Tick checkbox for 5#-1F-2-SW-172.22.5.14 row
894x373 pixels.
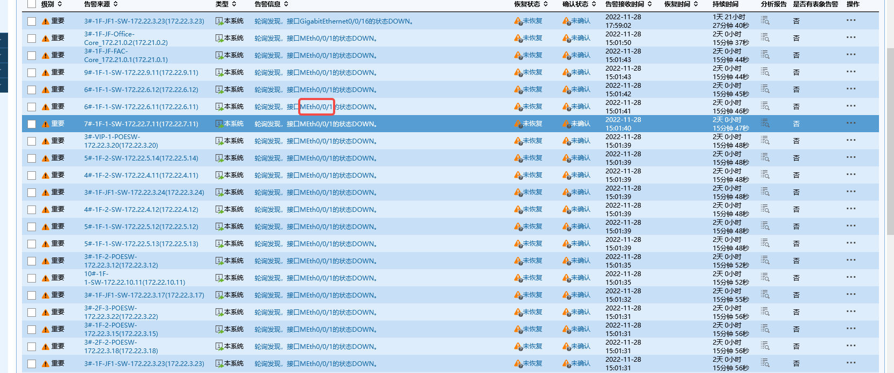(32, 158)
